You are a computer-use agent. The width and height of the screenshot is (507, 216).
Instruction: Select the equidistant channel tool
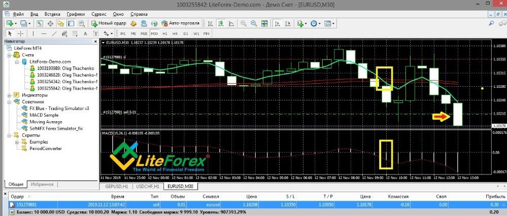click(x=64, y=33)
